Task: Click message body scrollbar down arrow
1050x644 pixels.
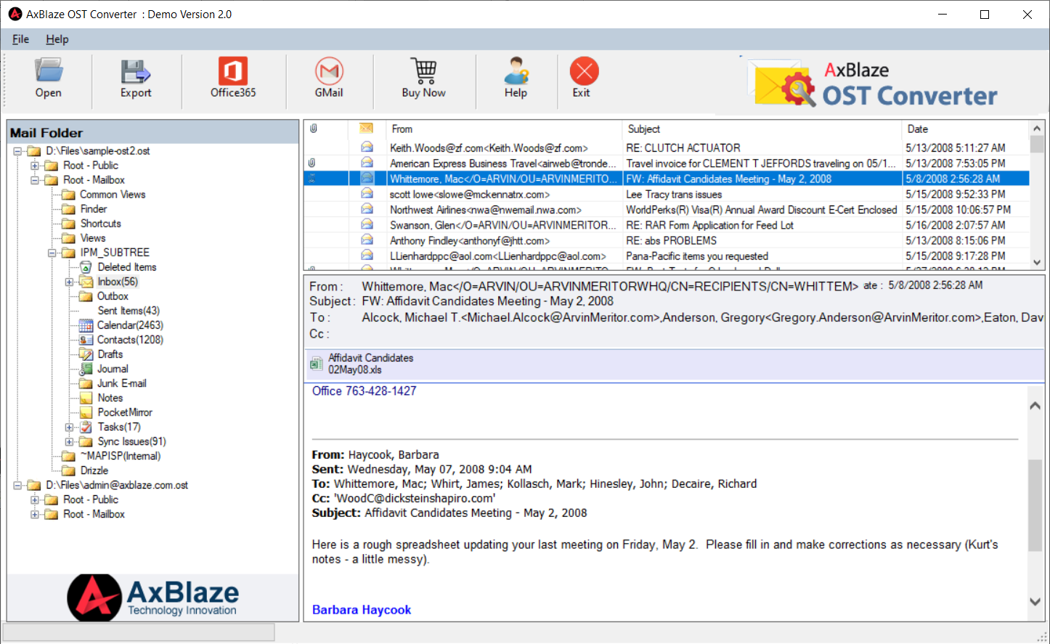Action: [1035, 601]
